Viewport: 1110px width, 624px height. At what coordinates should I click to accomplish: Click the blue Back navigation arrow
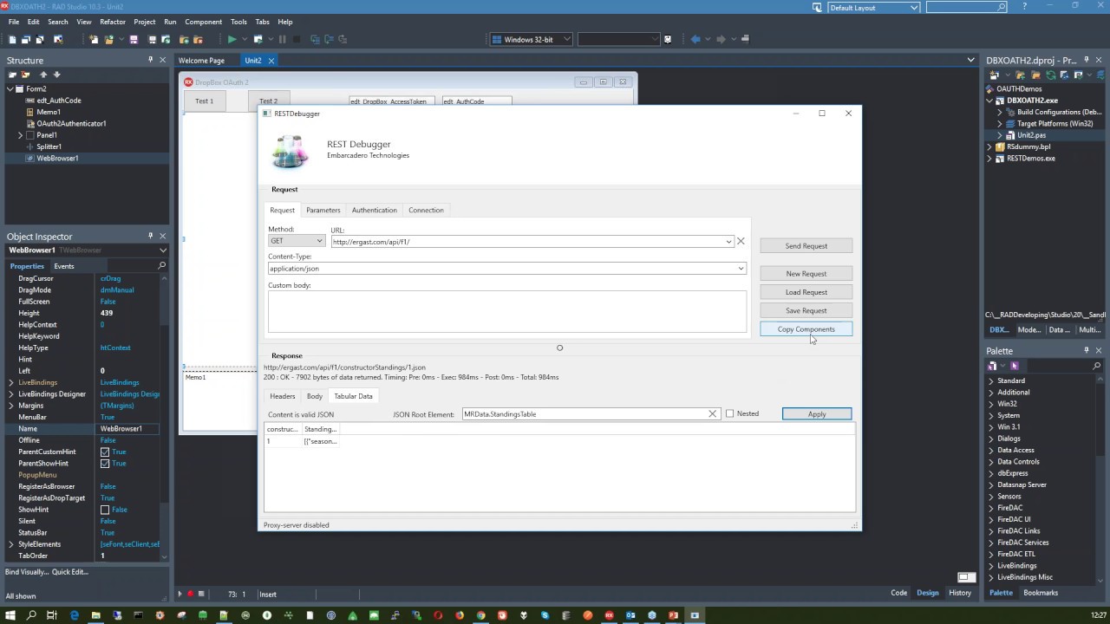(695, 39)
